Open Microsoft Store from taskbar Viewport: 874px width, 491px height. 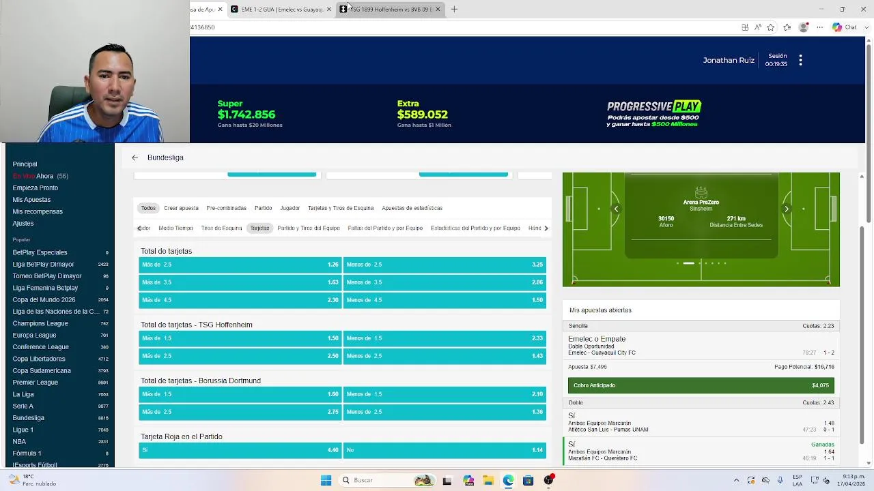(528, 480)
